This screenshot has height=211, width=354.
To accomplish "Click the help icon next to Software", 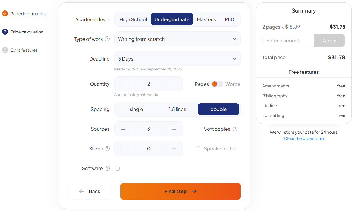I will [107, 168].
